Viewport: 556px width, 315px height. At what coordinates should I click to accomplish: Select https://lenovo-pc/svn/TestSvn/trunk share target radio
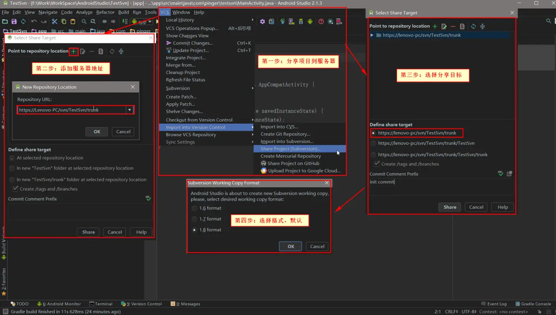(373, 133)
